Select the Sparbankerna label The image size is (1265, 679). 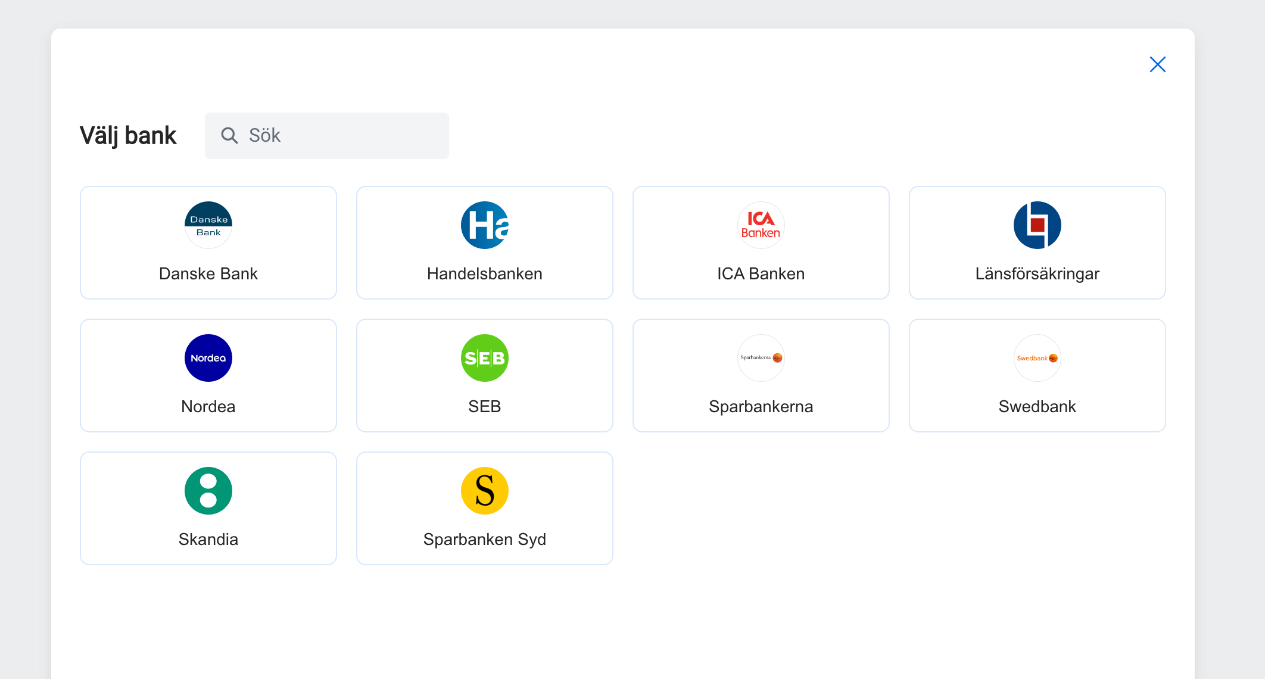(761, 407)
